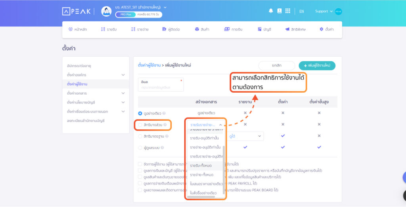Open the apps grid icon in header
The width and height of the screenshot is (406, 207).
288,11
